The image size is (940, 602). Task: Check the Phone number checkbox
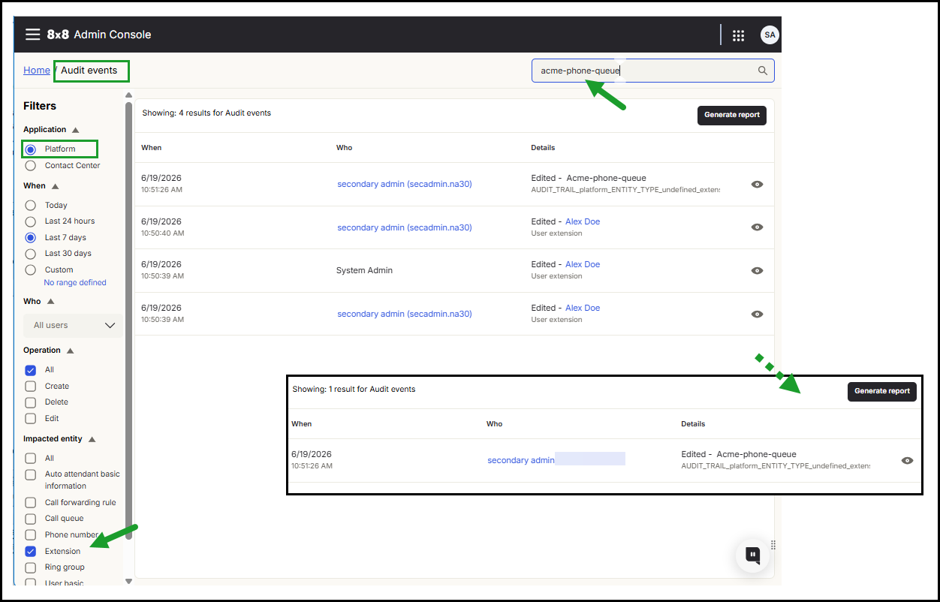pos(31,534)
